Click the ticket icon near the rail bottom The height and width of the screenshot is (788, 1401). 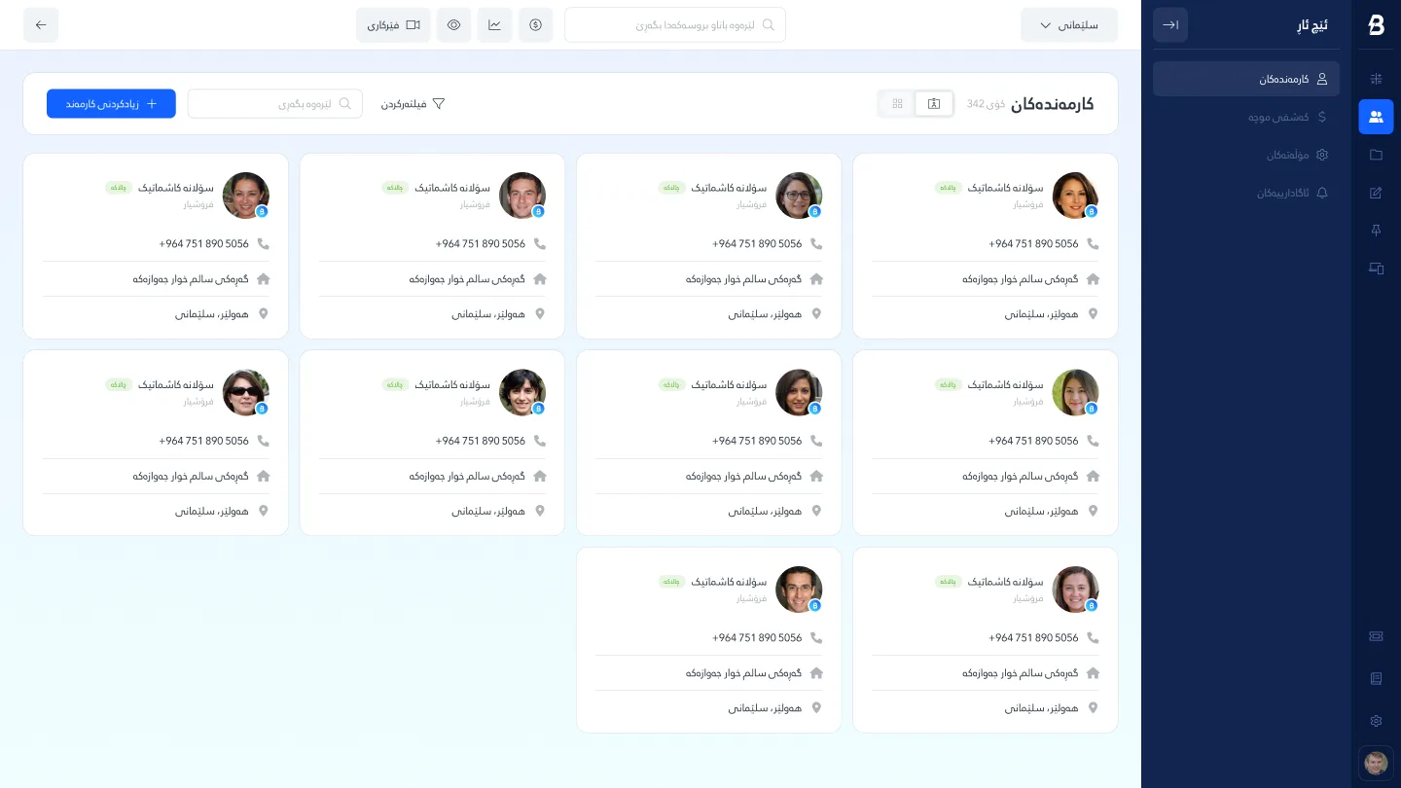1376,636
